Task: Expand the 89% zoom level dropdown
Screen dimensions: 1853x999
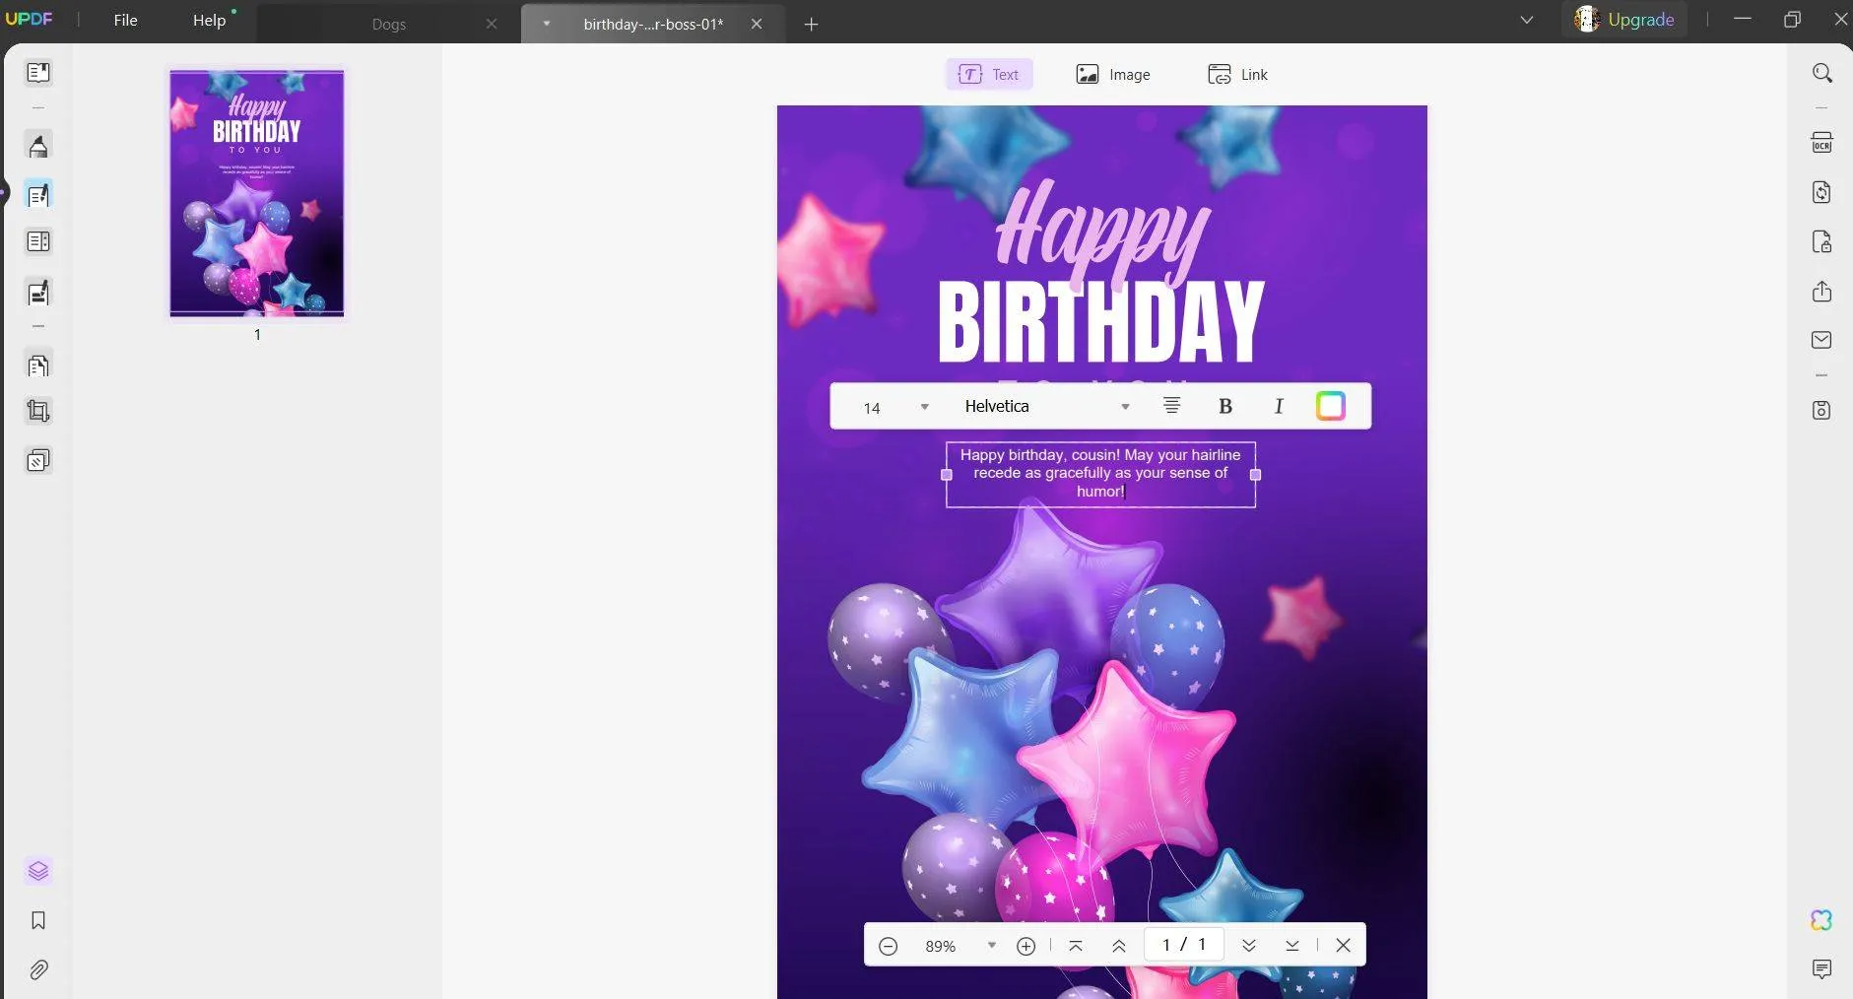Action: pyautogui.click(x=992, y=946)
